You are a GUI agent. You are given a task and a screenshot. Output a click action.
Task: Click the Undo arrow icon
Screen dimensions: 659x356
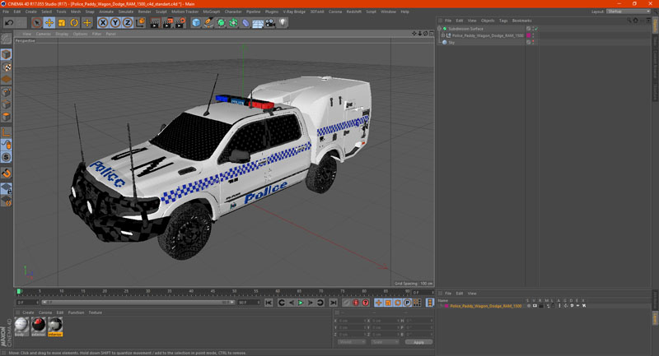coord(9,23)
